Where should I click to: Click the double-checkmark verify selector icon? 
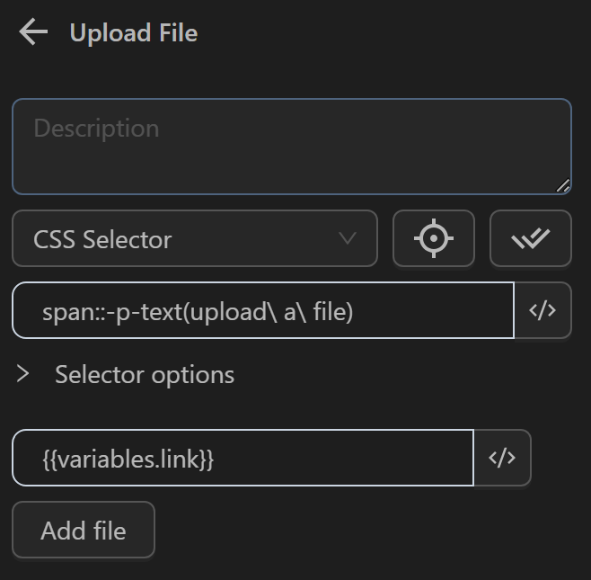point(530,239)
